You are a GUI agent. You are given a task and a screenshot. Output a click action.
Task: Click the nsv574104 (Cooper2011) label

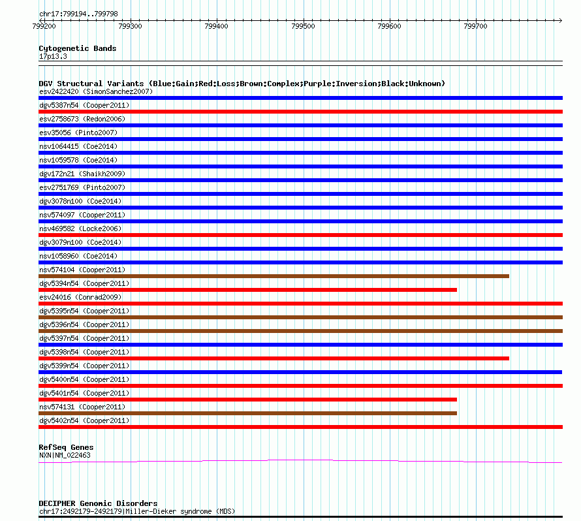(82, 270)
